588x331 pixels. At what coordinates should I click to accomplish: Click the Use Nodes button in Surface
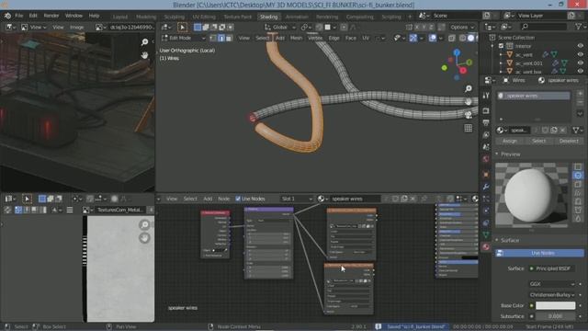coord(539,254)
